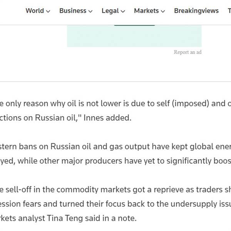
Task: Open the Markets section label
Action: [146, 11]
